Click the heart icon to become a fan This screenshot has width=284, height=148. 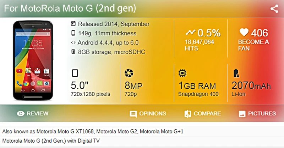[x=244, y=32]
